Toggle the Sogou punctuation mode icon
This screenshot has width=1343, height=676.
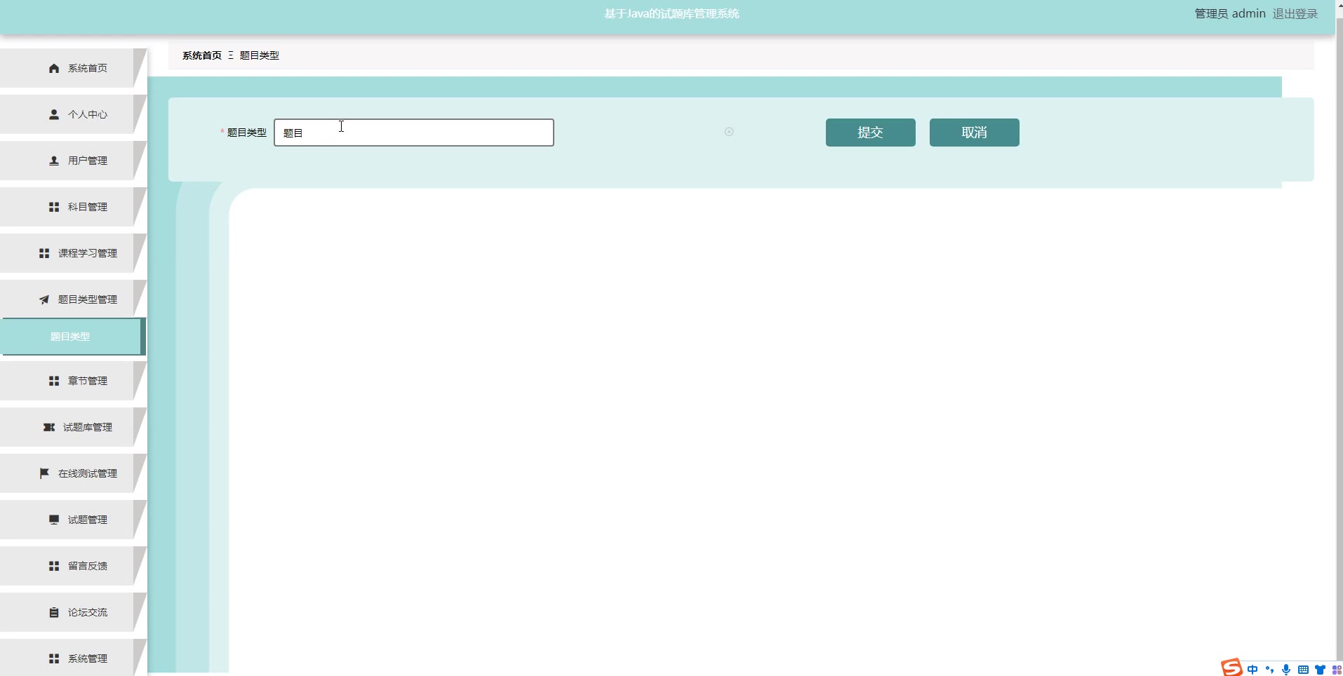click(1269, 670)
